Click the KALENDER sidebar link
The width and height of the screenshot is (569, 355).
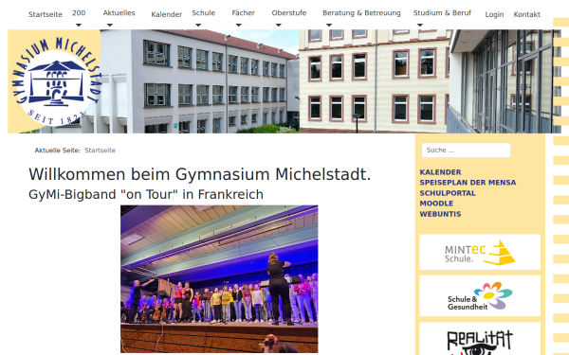[x=441, y=172]
